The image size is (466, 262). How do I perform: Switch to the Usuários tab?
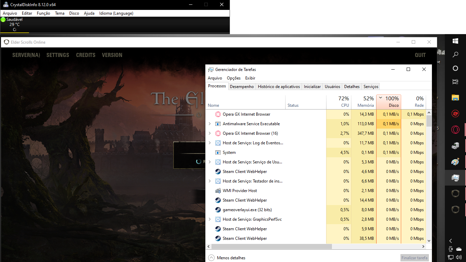[x=332, y=87]
